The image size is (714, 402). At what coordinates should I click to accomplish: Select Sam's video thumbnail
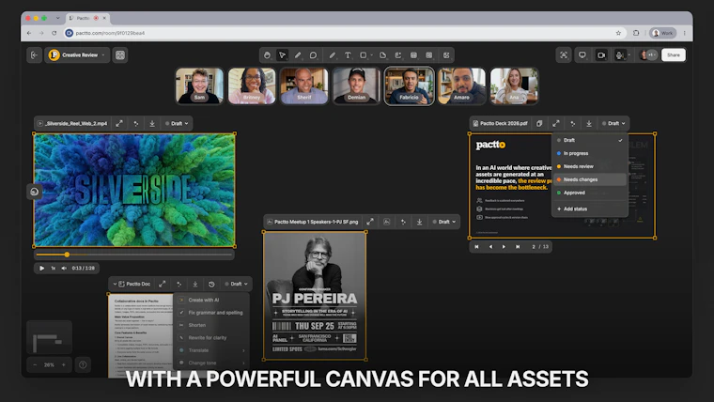[199, 86]
